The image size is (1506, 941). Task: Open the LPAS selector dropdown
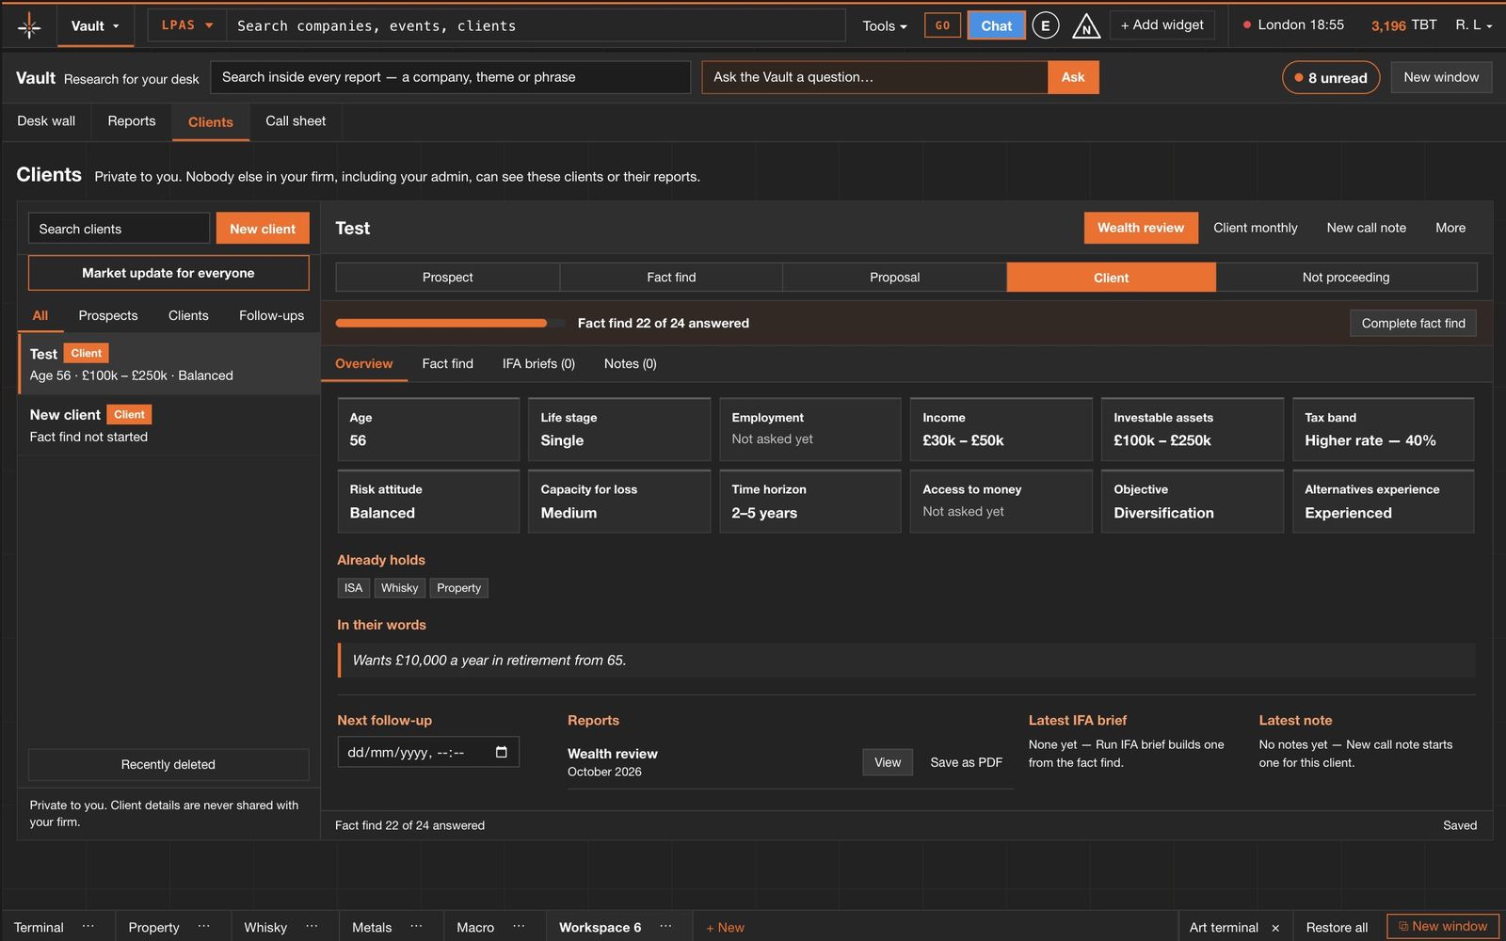pos(187,25)
